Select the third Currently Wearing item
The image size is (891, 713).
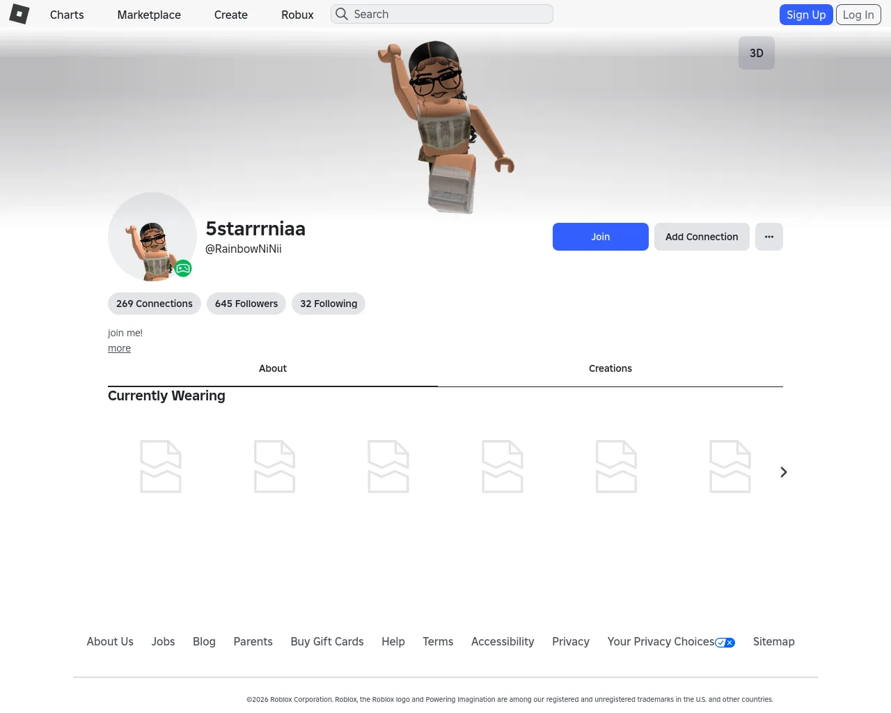point(388,467)
